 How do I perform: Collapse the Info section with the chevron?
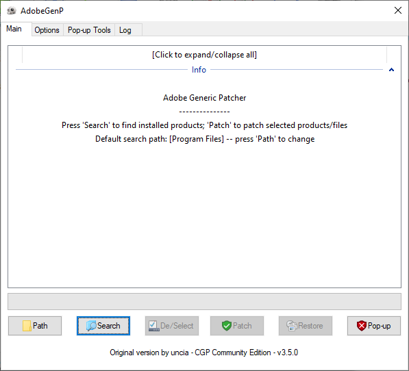tap(391, 70)
